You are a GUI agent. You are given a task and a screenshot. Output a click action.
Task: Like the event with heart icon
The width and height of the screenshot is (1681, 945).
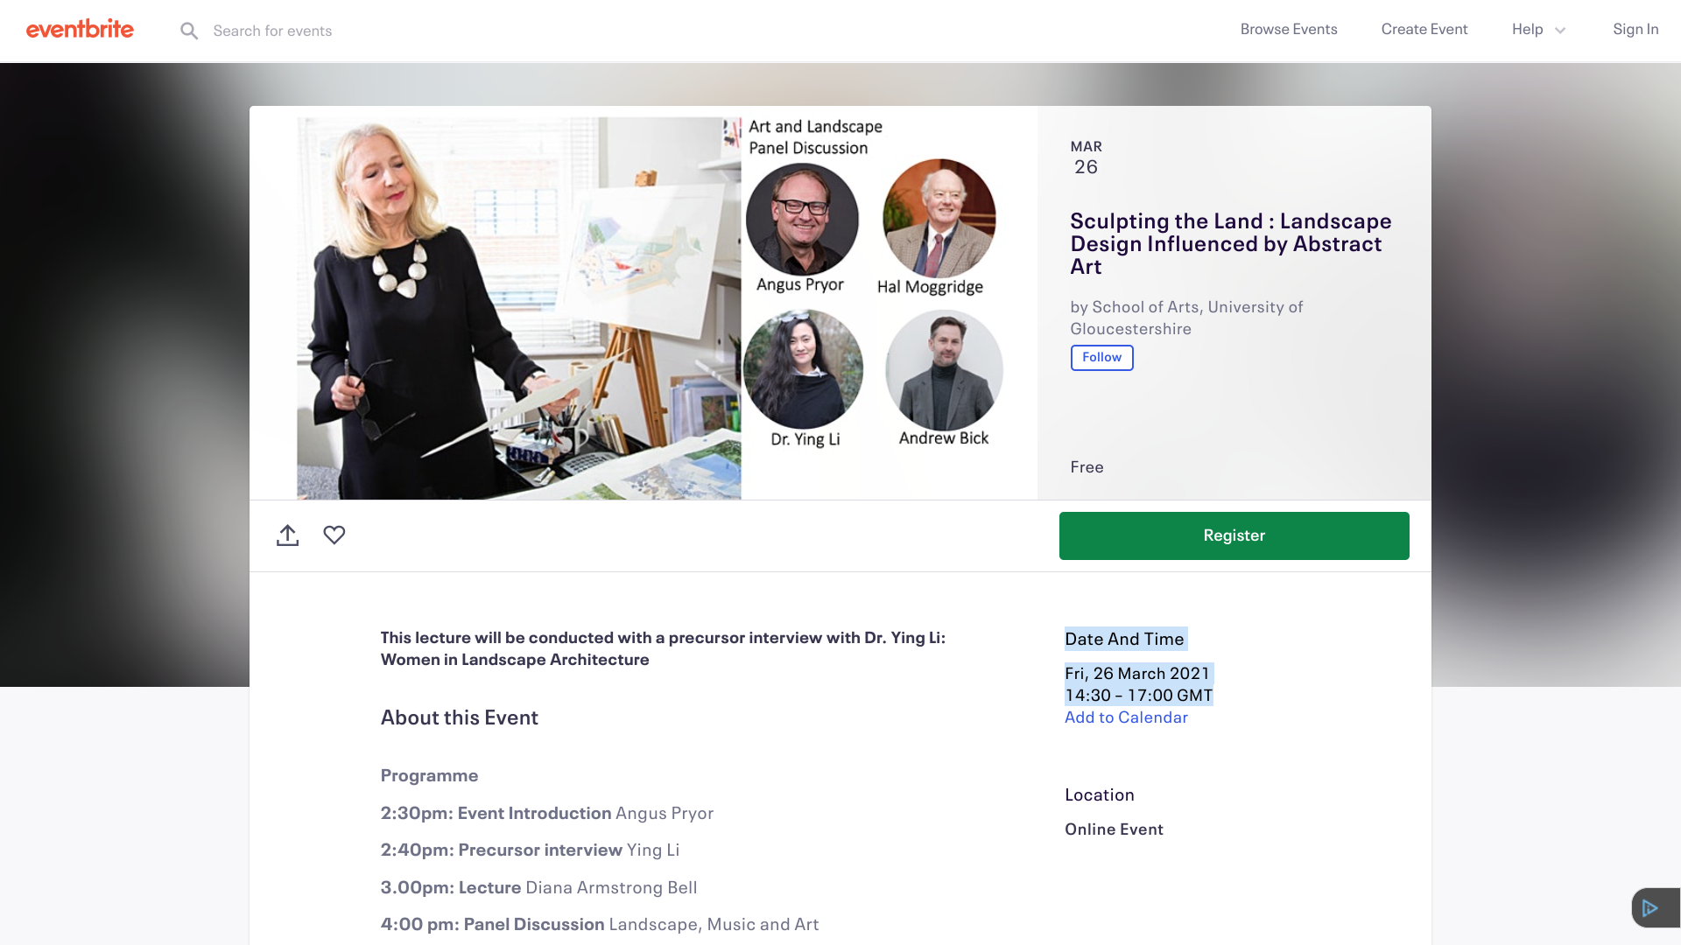coord(334,535)
